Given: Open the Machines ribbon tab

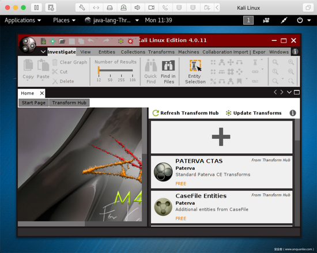Looking at the screenshot, I should 188,52.
